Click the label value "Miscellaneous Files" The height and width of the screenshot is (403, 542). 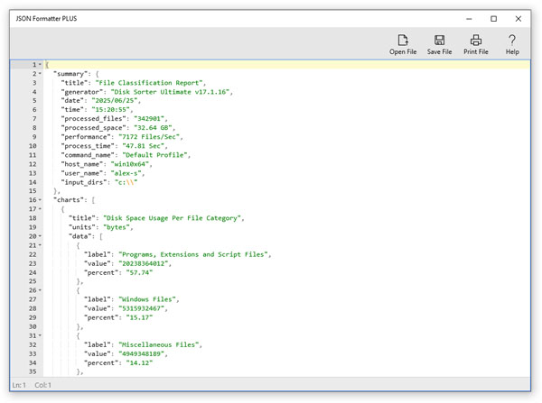pyautogui.click(x=158, y=344)
